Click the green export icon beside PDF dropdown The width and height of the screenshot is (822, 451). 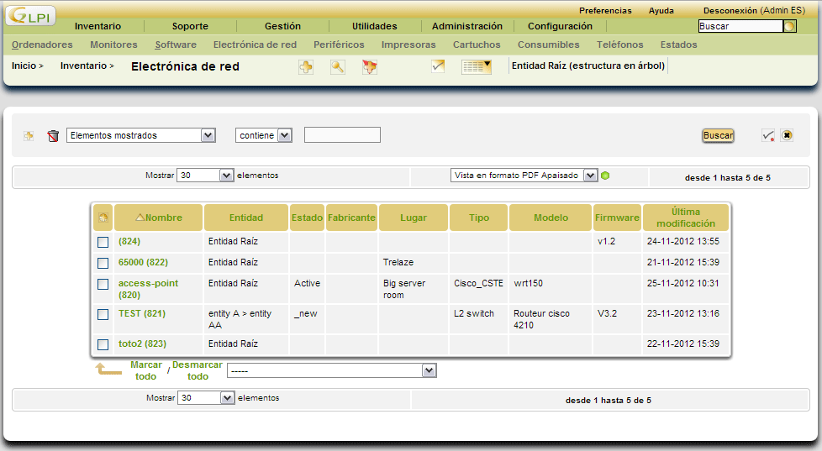[x=605, y=176]
